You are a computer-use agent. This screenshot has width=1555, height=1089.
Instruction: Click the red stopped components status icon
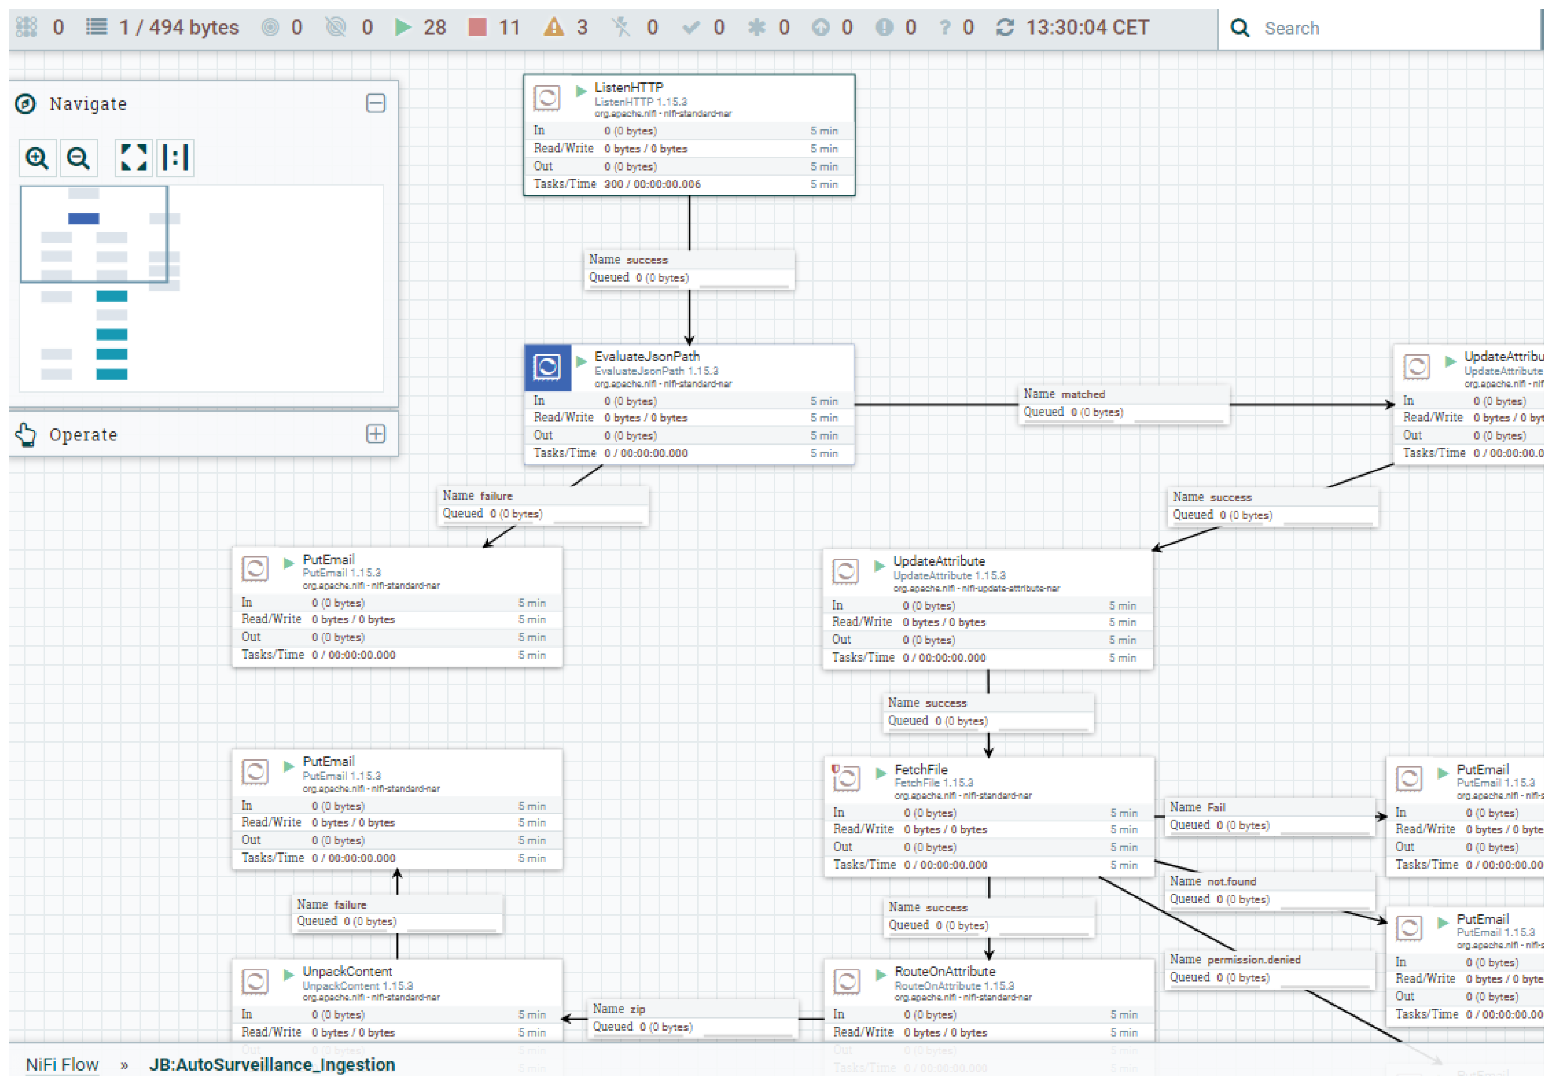click(478, 28)
